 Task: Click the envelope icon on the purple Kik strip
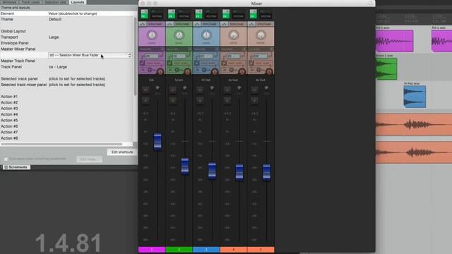tap(143, 24)
